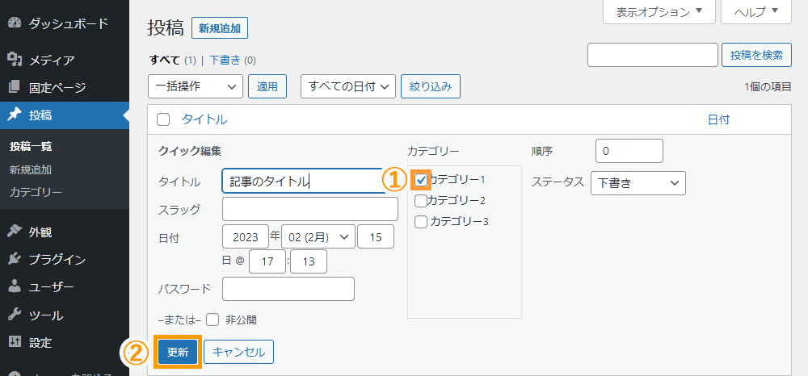
Task: Click the 投稿を検索 button
Action: (756, 55)
